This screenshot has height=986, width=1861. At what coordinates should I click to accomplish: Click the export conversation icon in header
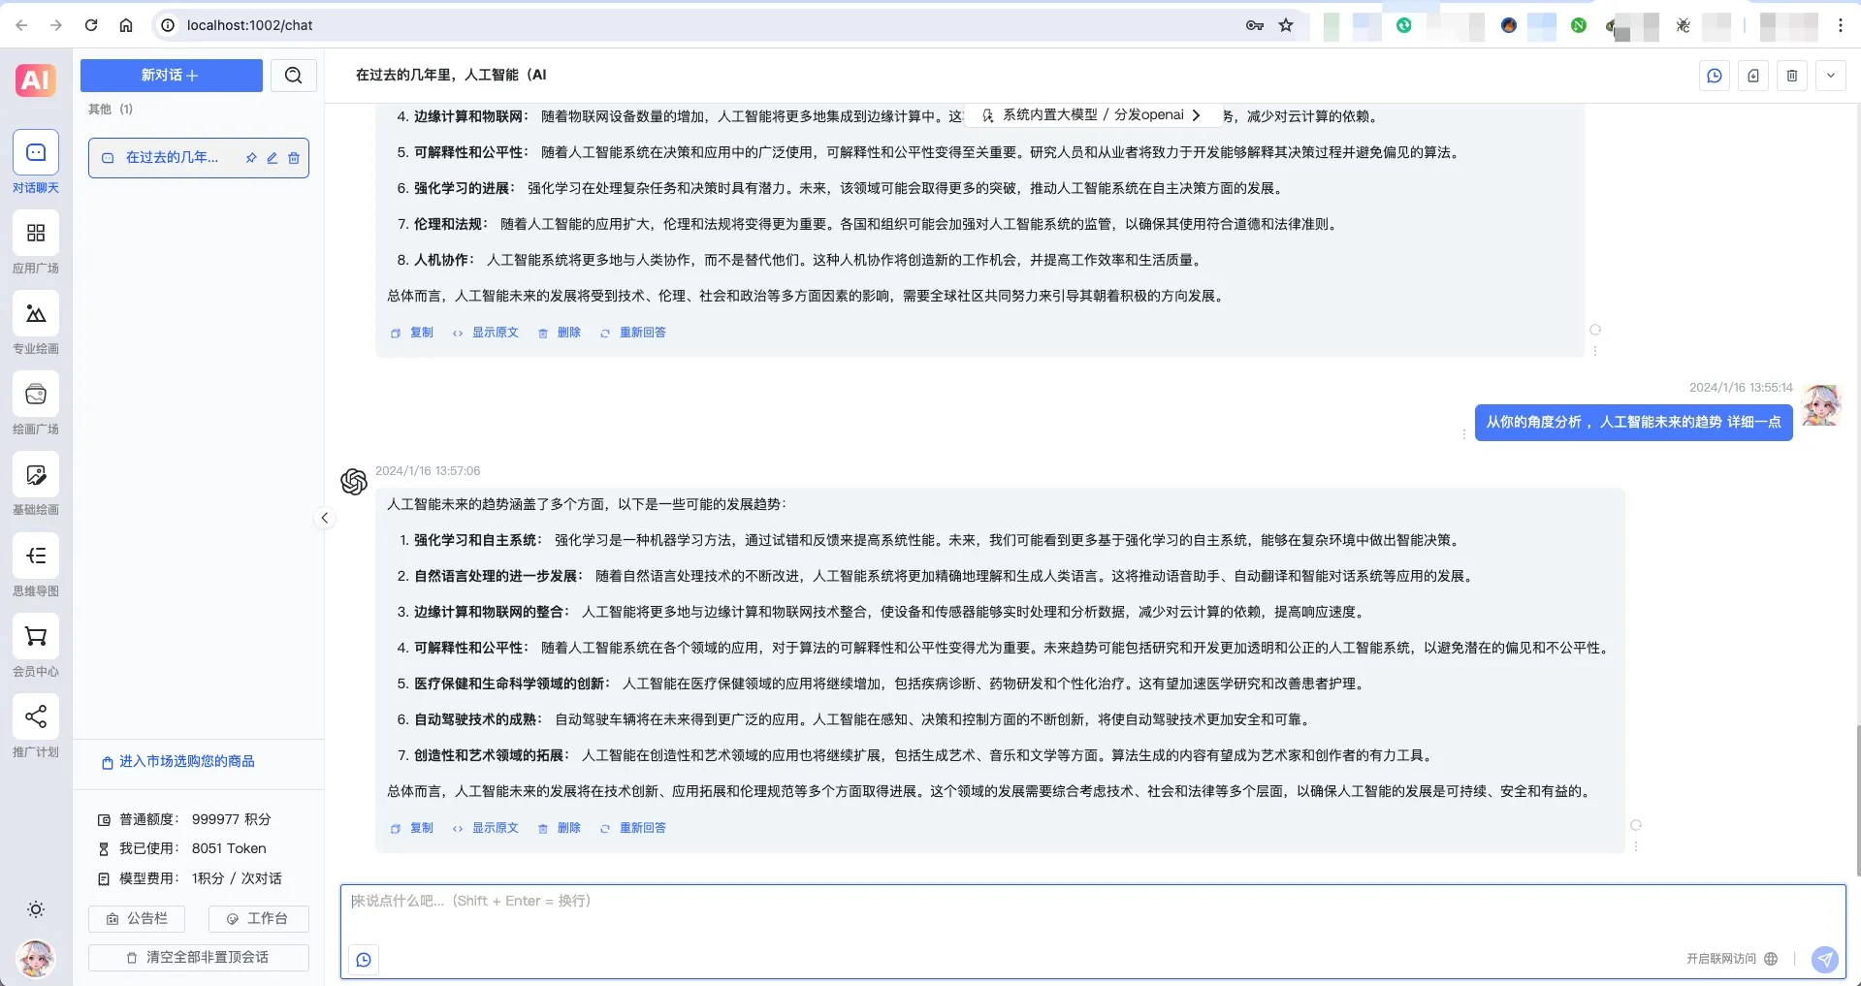1753,76
